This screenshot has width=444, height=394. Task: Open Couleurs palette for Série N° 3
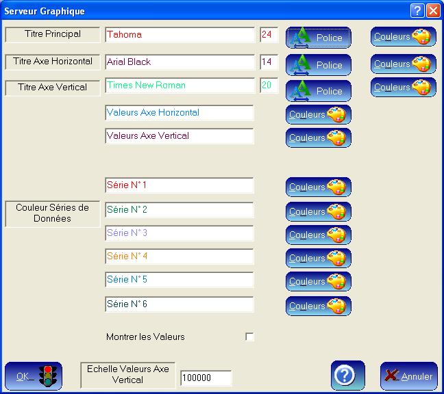coord(318,235)
